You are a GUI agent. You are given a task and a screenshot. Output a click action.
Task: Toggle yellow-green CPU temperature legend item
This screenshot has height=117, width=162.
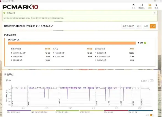coord(92,112)
